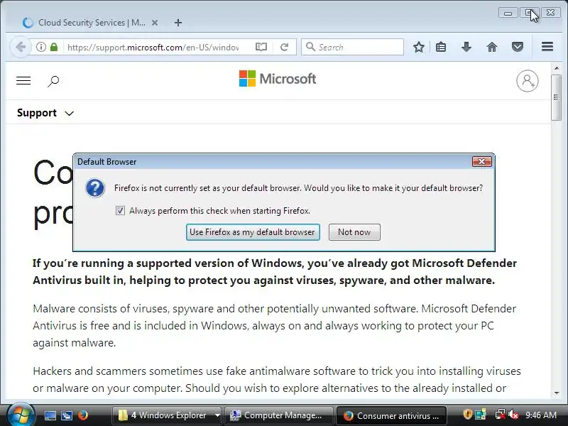Click the green padlock security icon
The image size is (568, 426).
[x=54, y=47]
